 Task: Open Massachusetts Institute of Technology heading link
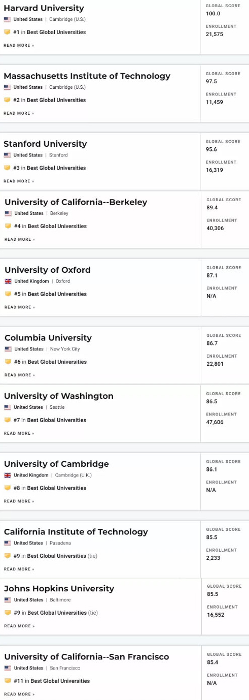87,76
